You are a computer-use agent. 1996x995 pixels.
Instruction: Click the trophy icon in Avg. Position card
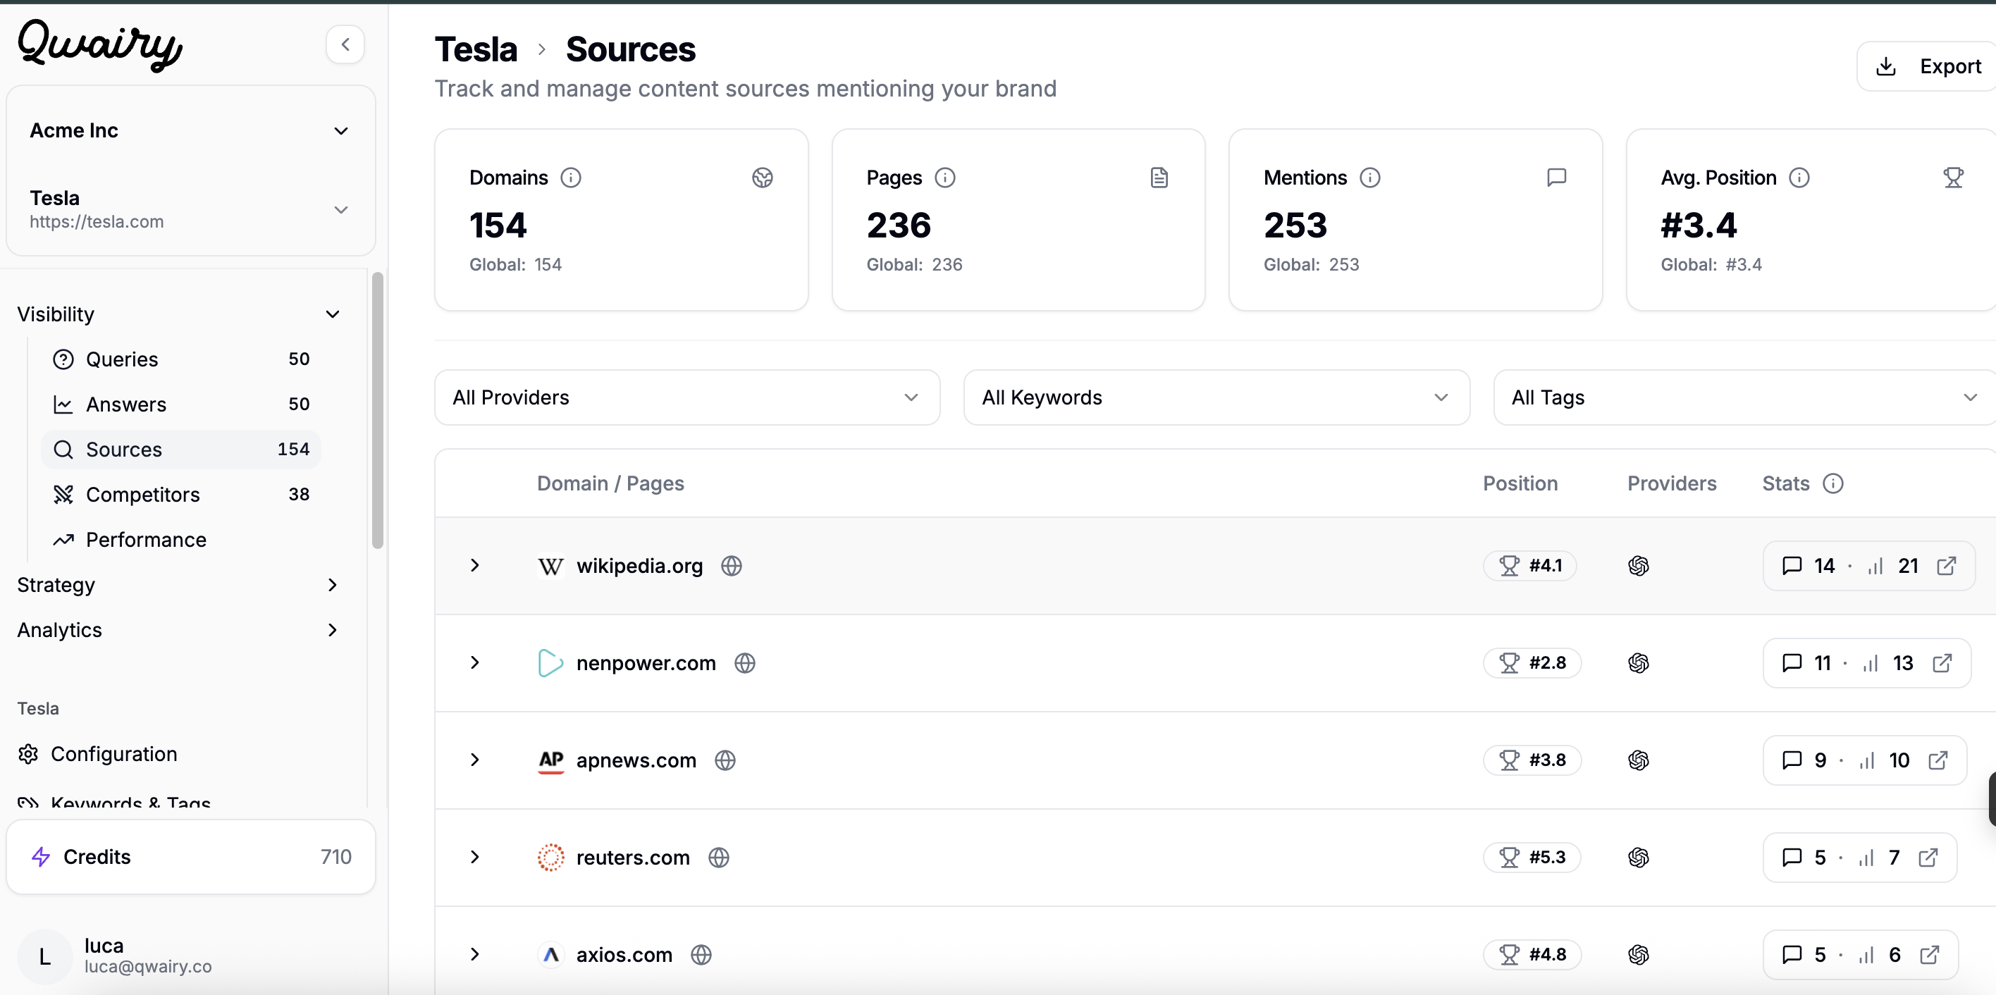(x=1954, y=178)
